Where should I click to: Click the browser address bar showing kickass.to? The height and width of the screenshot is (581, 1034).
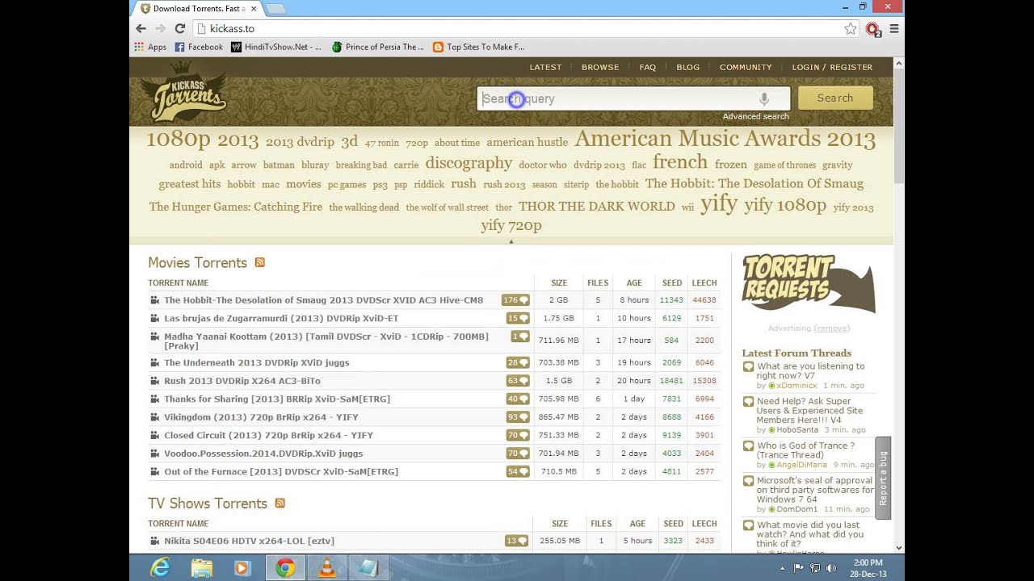pos(517,28)
